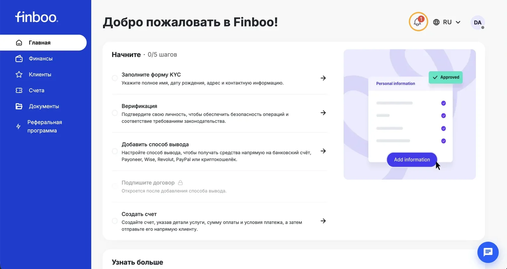Click the Узнать больше heading
The height and width of the screenshot is (269, 507).
pos(138,262)
